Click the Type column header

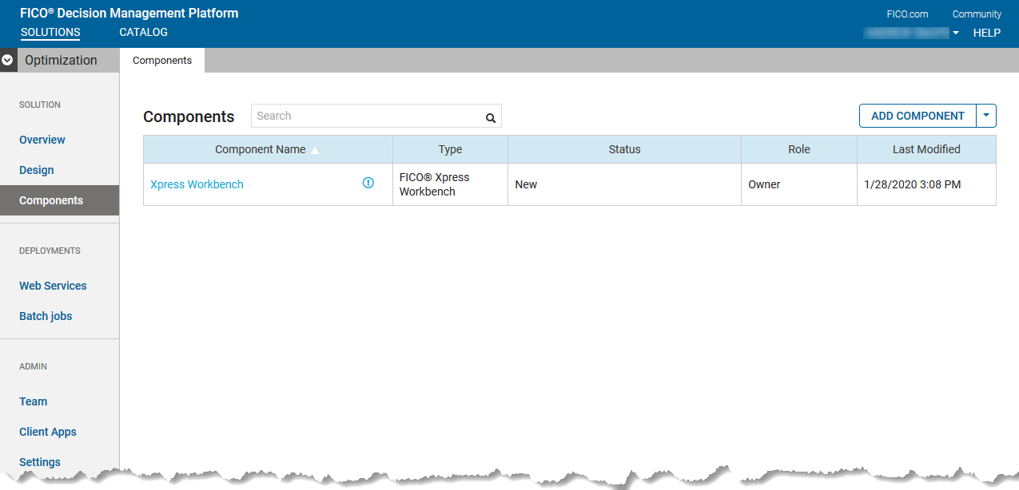[451, 149]
